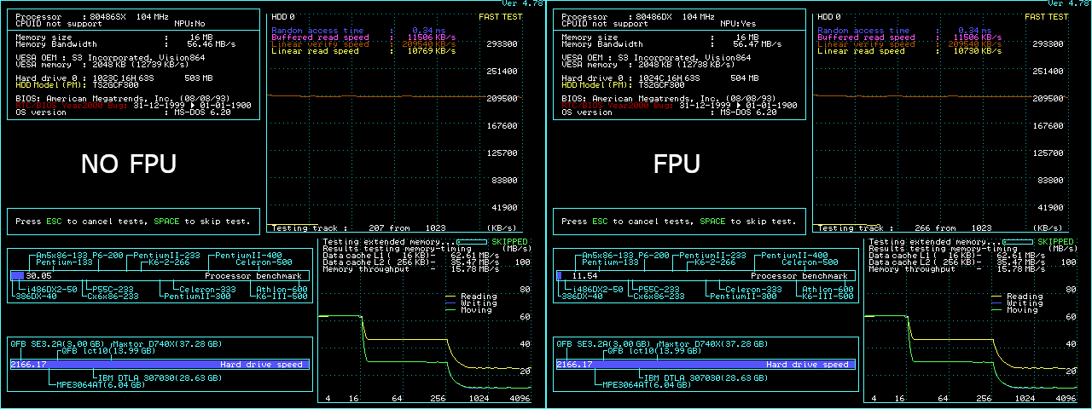Click the left Hard drive speed bar
1092x409 pixels.
tap(160, 365)
